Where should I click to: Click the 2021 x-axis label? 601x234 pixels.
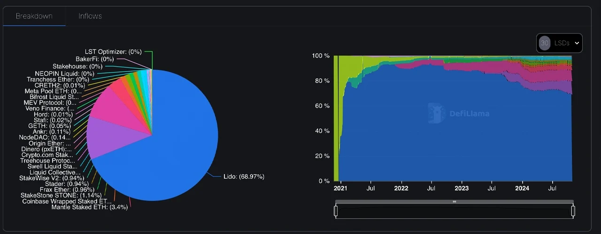click(x=341, y=188)
